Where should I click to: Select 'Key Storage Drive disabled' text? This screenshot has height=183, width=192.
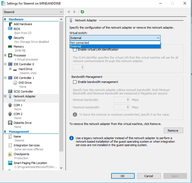coord(31,42)
